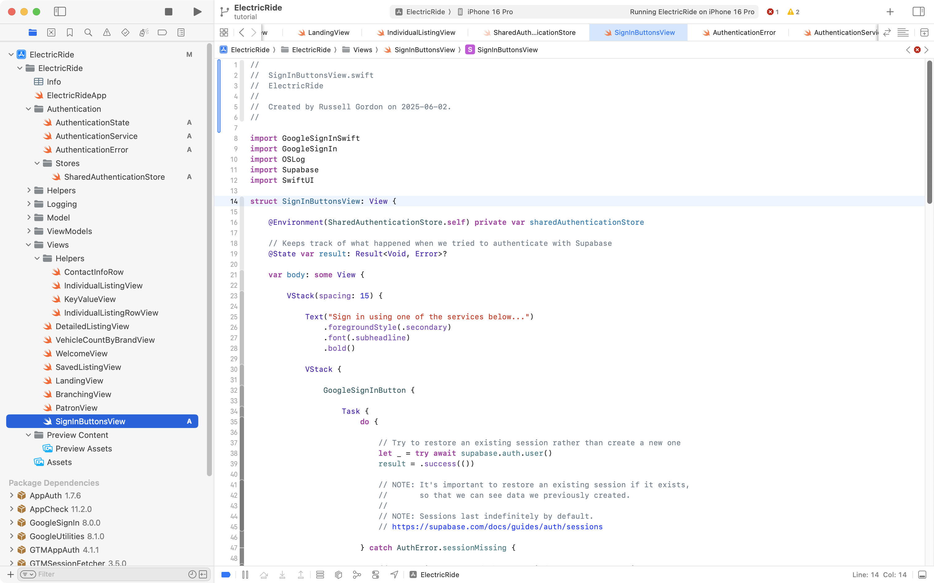The image size is (934, 583).
Task: Open Debug Memory Graph tool
Action: [357, 575]
